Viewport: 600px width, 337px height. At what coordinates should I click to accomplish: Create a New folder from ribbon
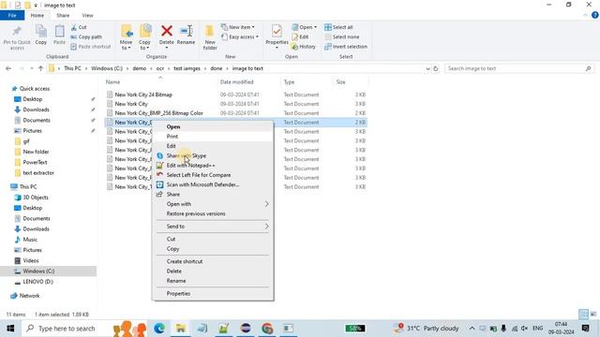point(210,37)
